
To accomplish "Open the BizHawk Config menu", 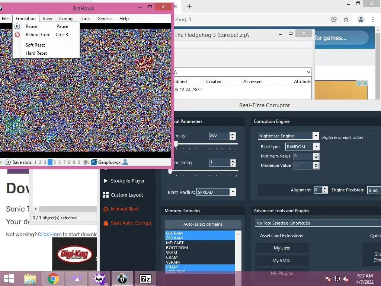I will pos(66,19).
